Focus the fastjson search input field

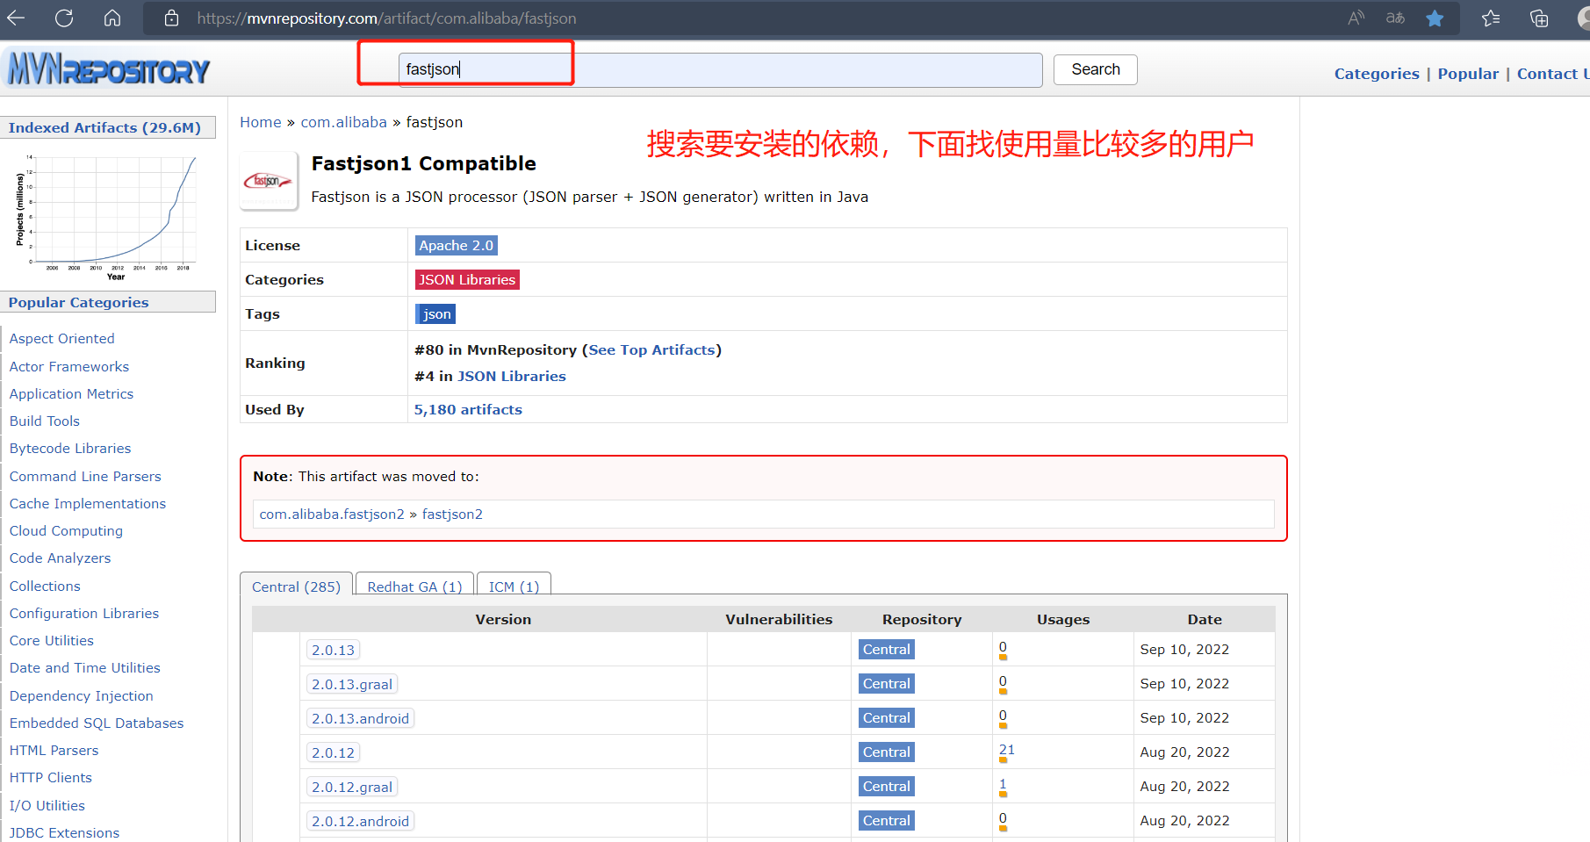pos(720,69)
